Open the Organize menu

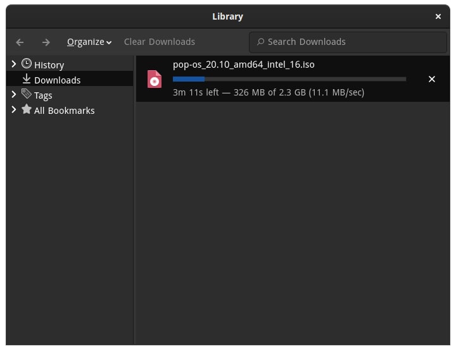[89, 42]
